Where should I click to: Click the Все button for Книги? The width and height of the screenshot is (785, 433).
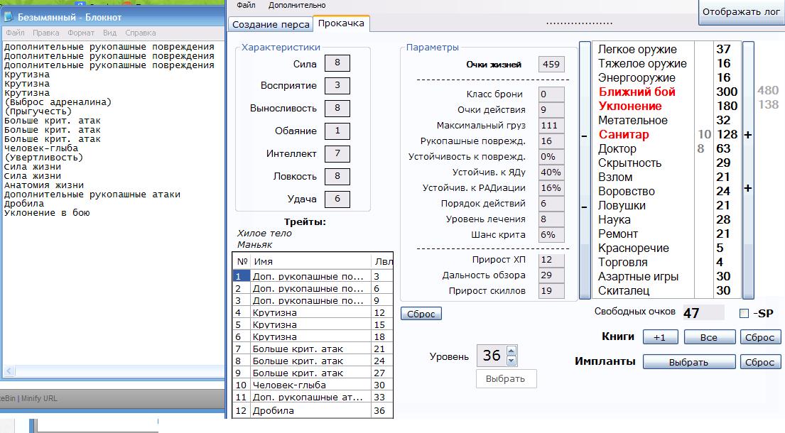[x=708, y=338]
